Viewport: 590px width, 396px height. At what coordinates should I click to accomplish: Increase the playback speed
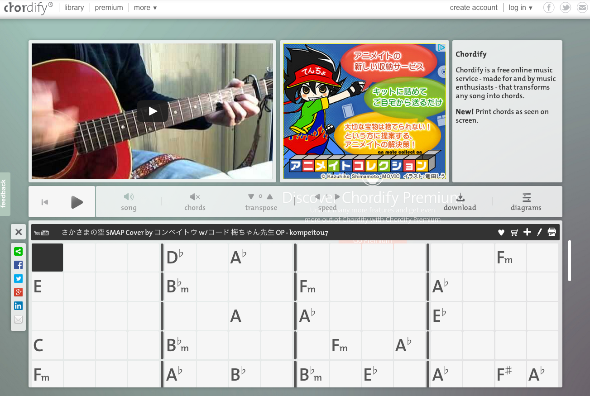(x=337, y=196)
